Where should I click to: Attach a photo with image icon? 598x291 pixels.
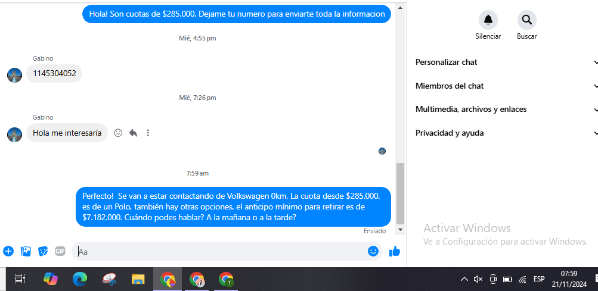26,251
